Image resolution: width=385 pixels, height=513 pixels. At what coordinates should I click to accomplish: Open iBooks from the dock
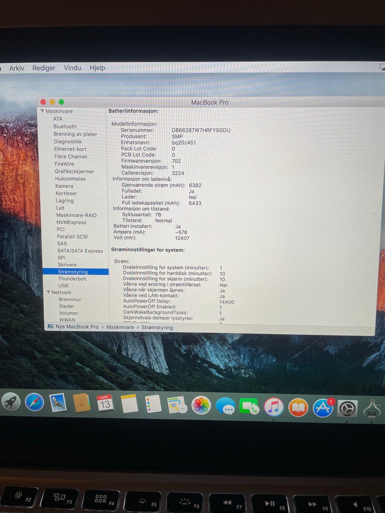click(x=298, y=408)
